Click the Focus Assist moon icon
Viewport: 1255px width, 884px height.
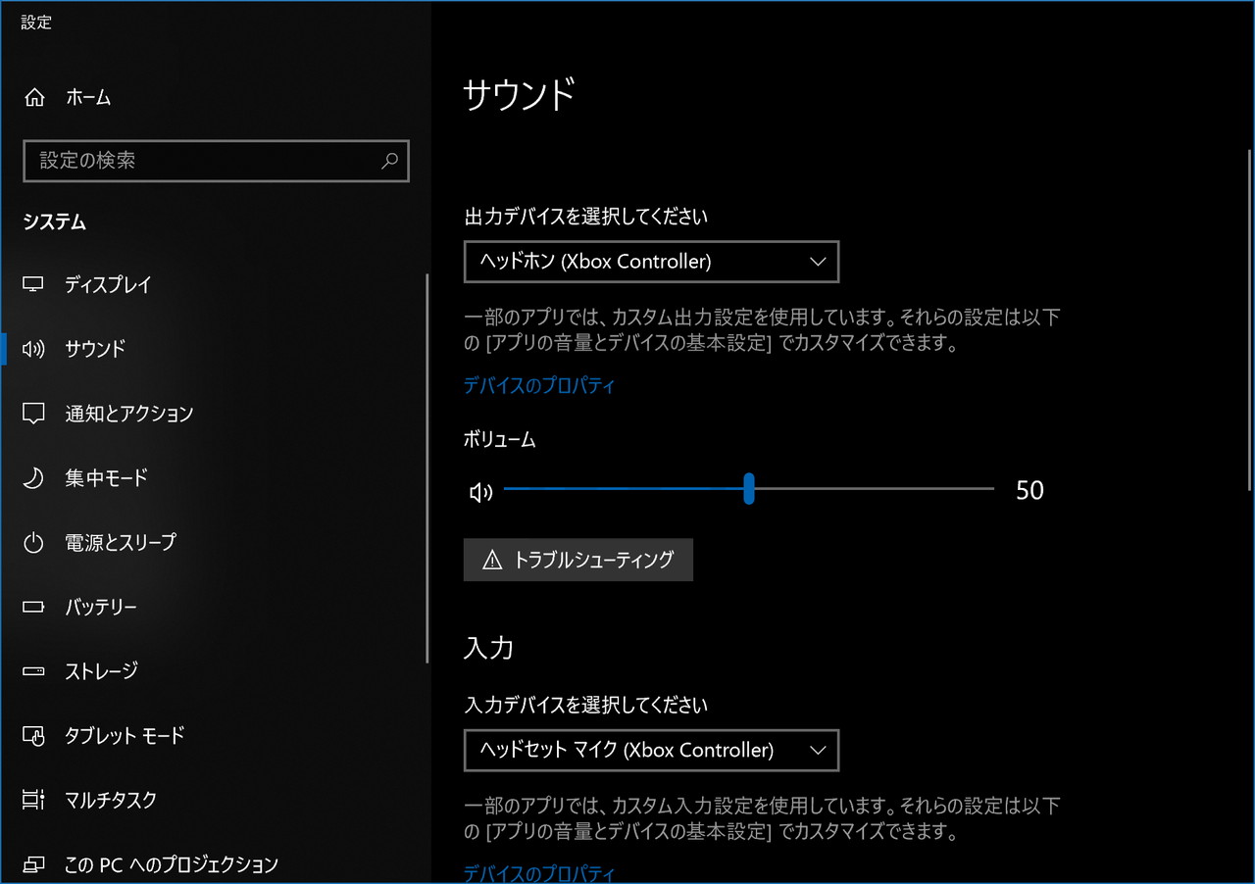click(34, 478)
